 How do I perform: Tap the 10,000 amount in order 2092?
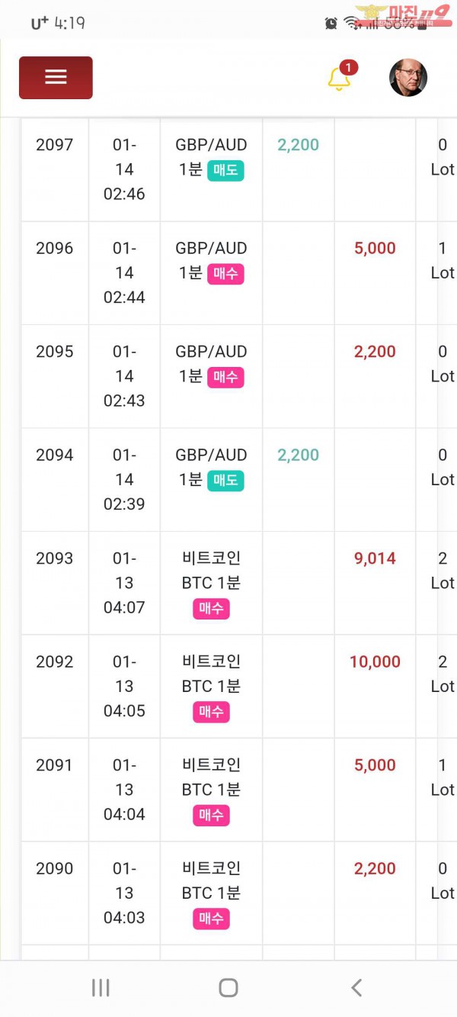click(375, 662)
